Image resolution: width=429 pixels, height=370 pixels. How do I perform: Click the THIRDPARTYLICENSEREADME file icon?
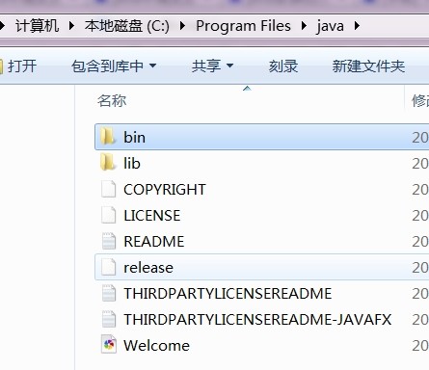[x=109, y=293]
